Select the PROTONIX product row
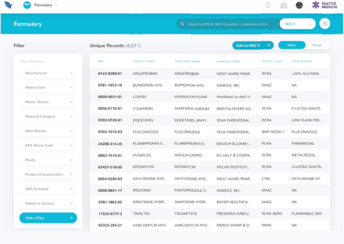The width and height of the screenshot is (344, 244). coord(210,191)
